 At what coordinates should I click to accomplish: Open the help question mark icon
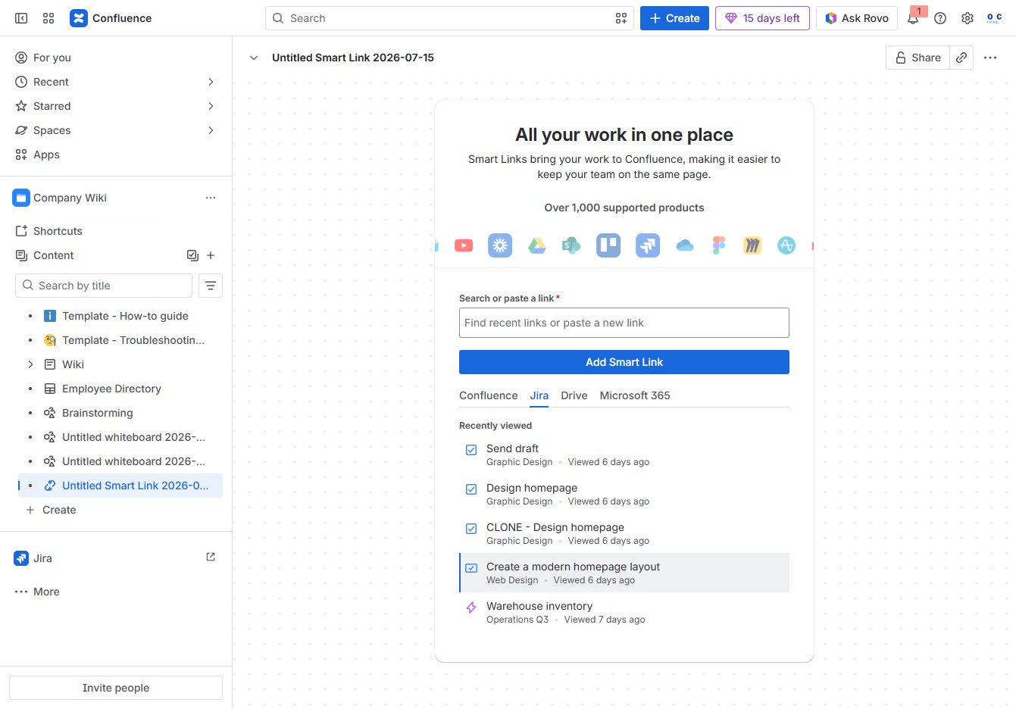(940, 18)
